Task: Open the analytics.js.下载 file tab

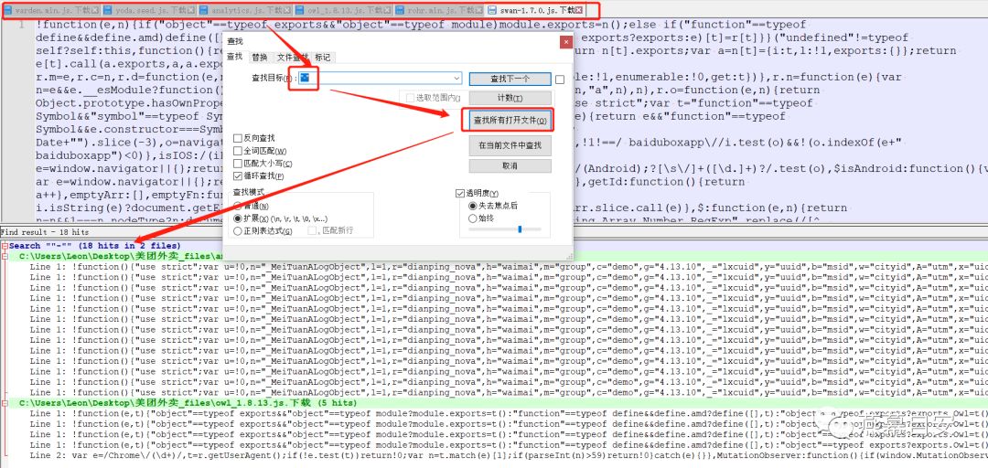Action: [246, 11]
